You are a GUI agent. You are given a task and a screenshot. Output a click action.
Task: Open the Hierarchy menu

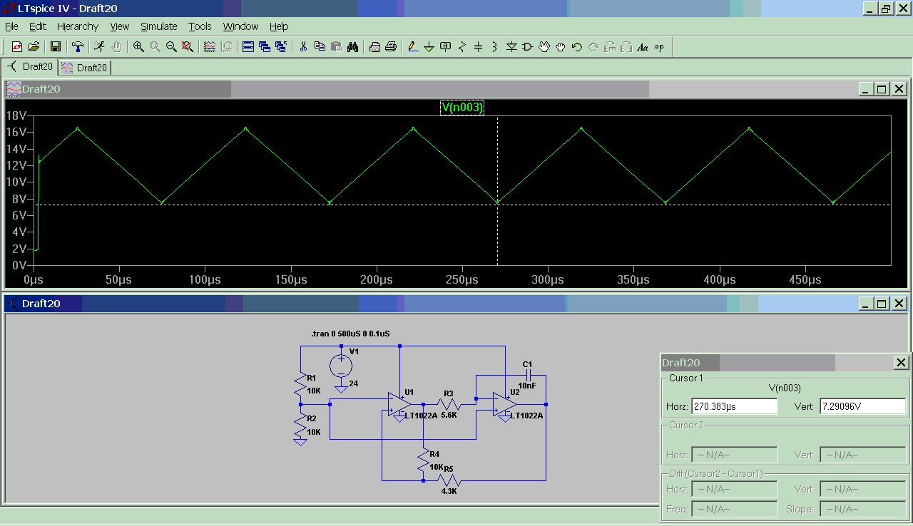[x=77, y=26]
